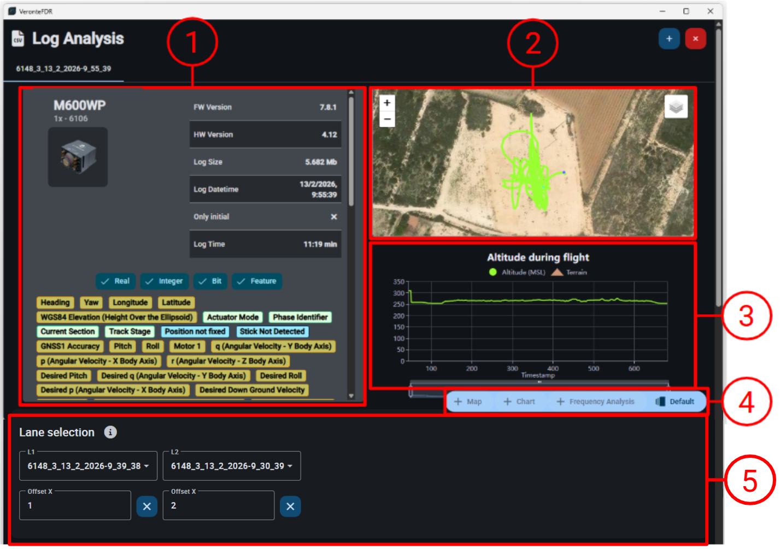The height and width of the screenshot is (549, 780).
Task: Toggle the Feature variable filter
Action: pos(257,281)
